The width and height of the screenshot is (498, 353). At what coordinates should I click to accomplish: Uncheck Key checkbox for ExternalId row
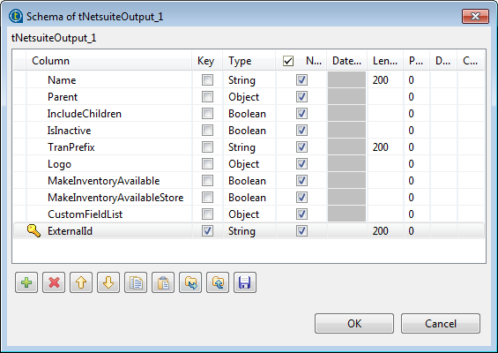[x=207, y=231]
